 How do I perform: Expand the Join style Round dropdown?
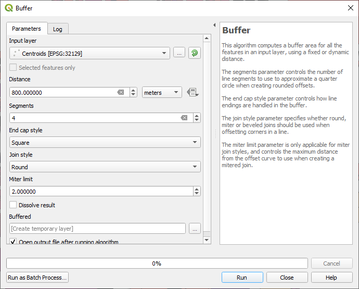pyautogui.click(x=105, y=167)
